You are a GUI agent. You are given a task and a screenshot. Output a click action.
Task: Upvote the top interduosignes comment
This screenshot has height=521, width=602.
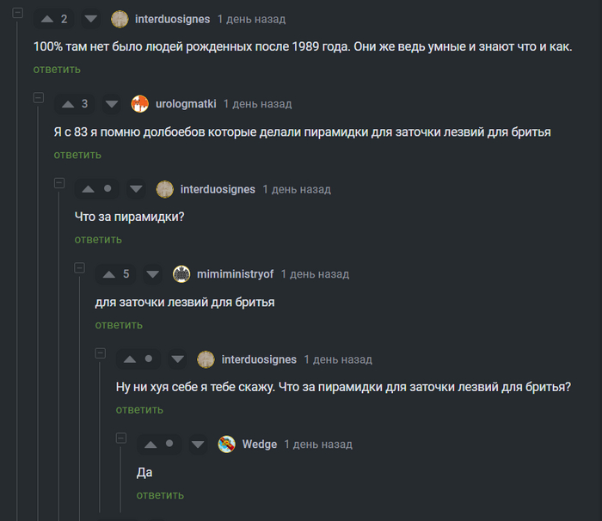point(46,19)
